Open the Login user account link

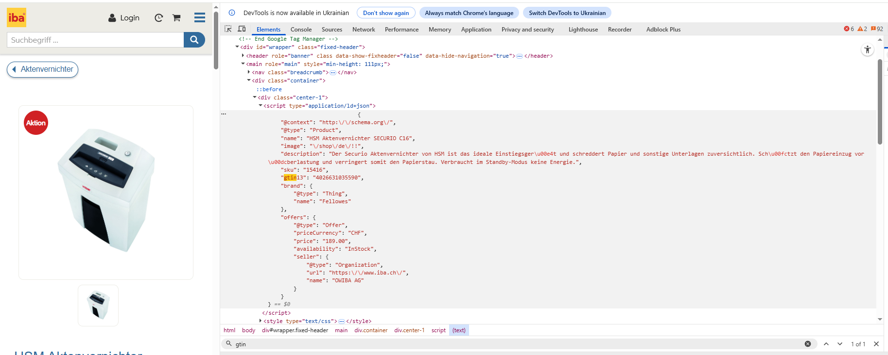coord(124,18)
